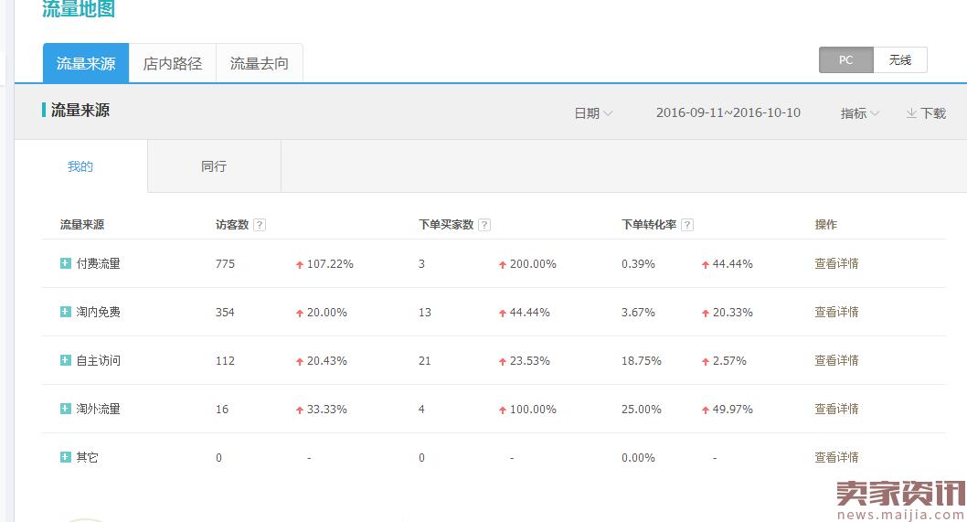Expand the 淘内免费 row
967x522 pixels.
[65, 312]
